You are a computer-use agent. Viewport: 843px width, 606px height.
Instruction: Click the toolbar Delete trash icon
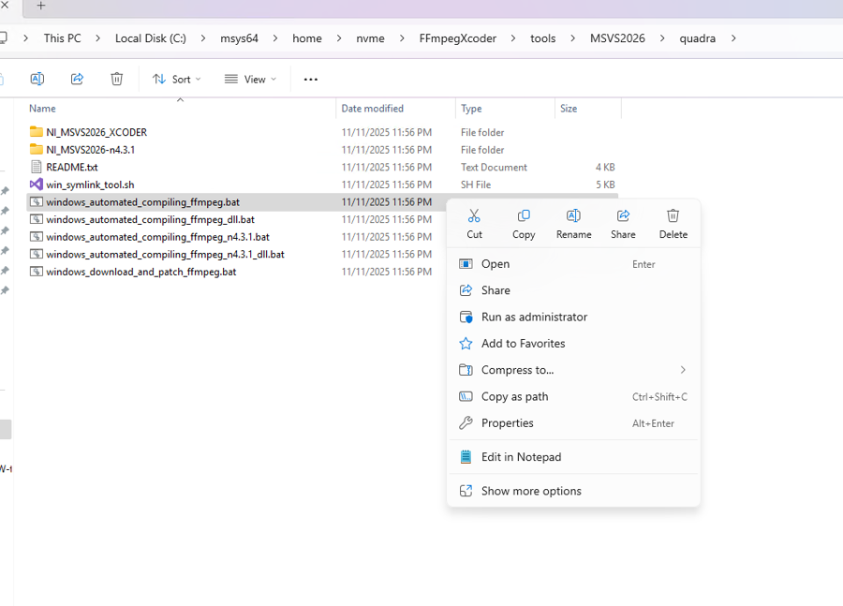point(117,79)
